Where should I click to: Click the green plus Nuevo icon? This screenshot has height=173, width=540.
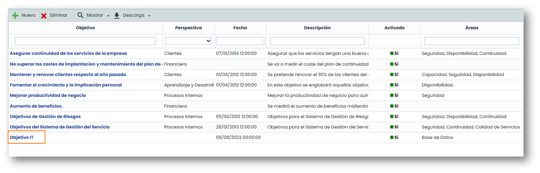[15, 15]
